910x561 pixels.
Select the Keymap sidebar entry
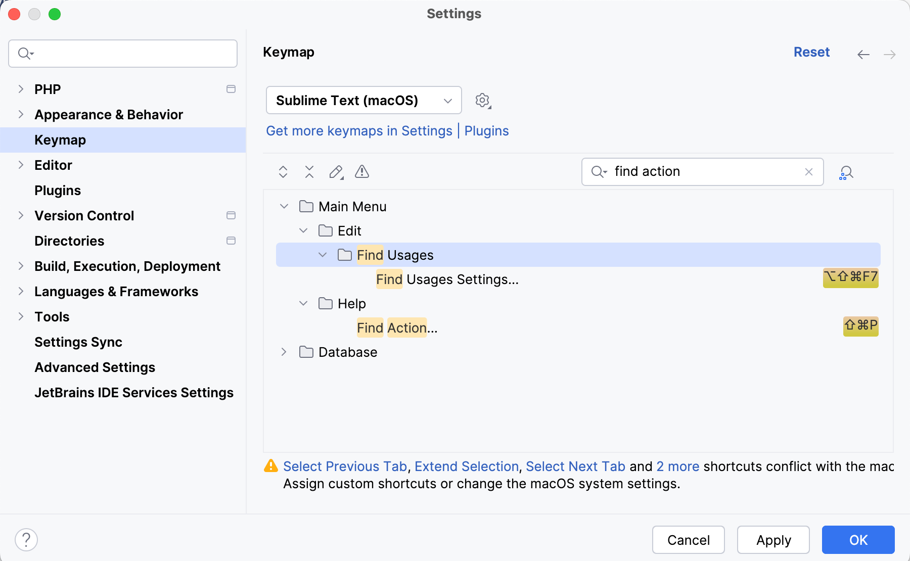60,139
